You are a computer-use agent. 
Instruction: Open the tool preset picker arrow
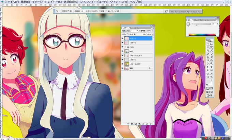point(60,11)
